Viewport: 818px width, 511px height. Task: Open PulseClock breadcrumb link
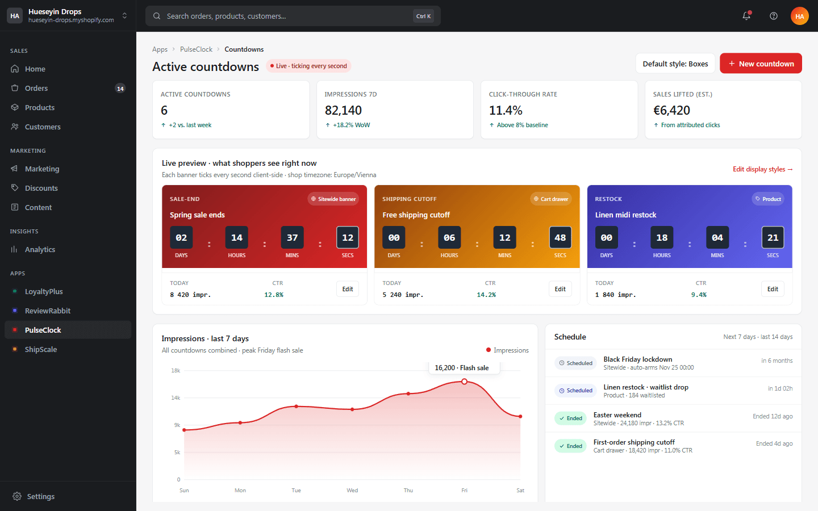pyautogui.click(x=196, y=49)
